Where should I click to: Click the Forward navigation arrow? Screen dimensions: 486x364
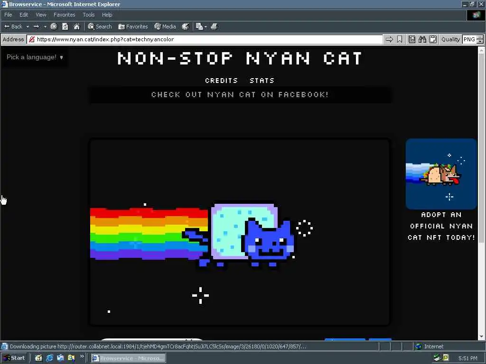(36, 27)
